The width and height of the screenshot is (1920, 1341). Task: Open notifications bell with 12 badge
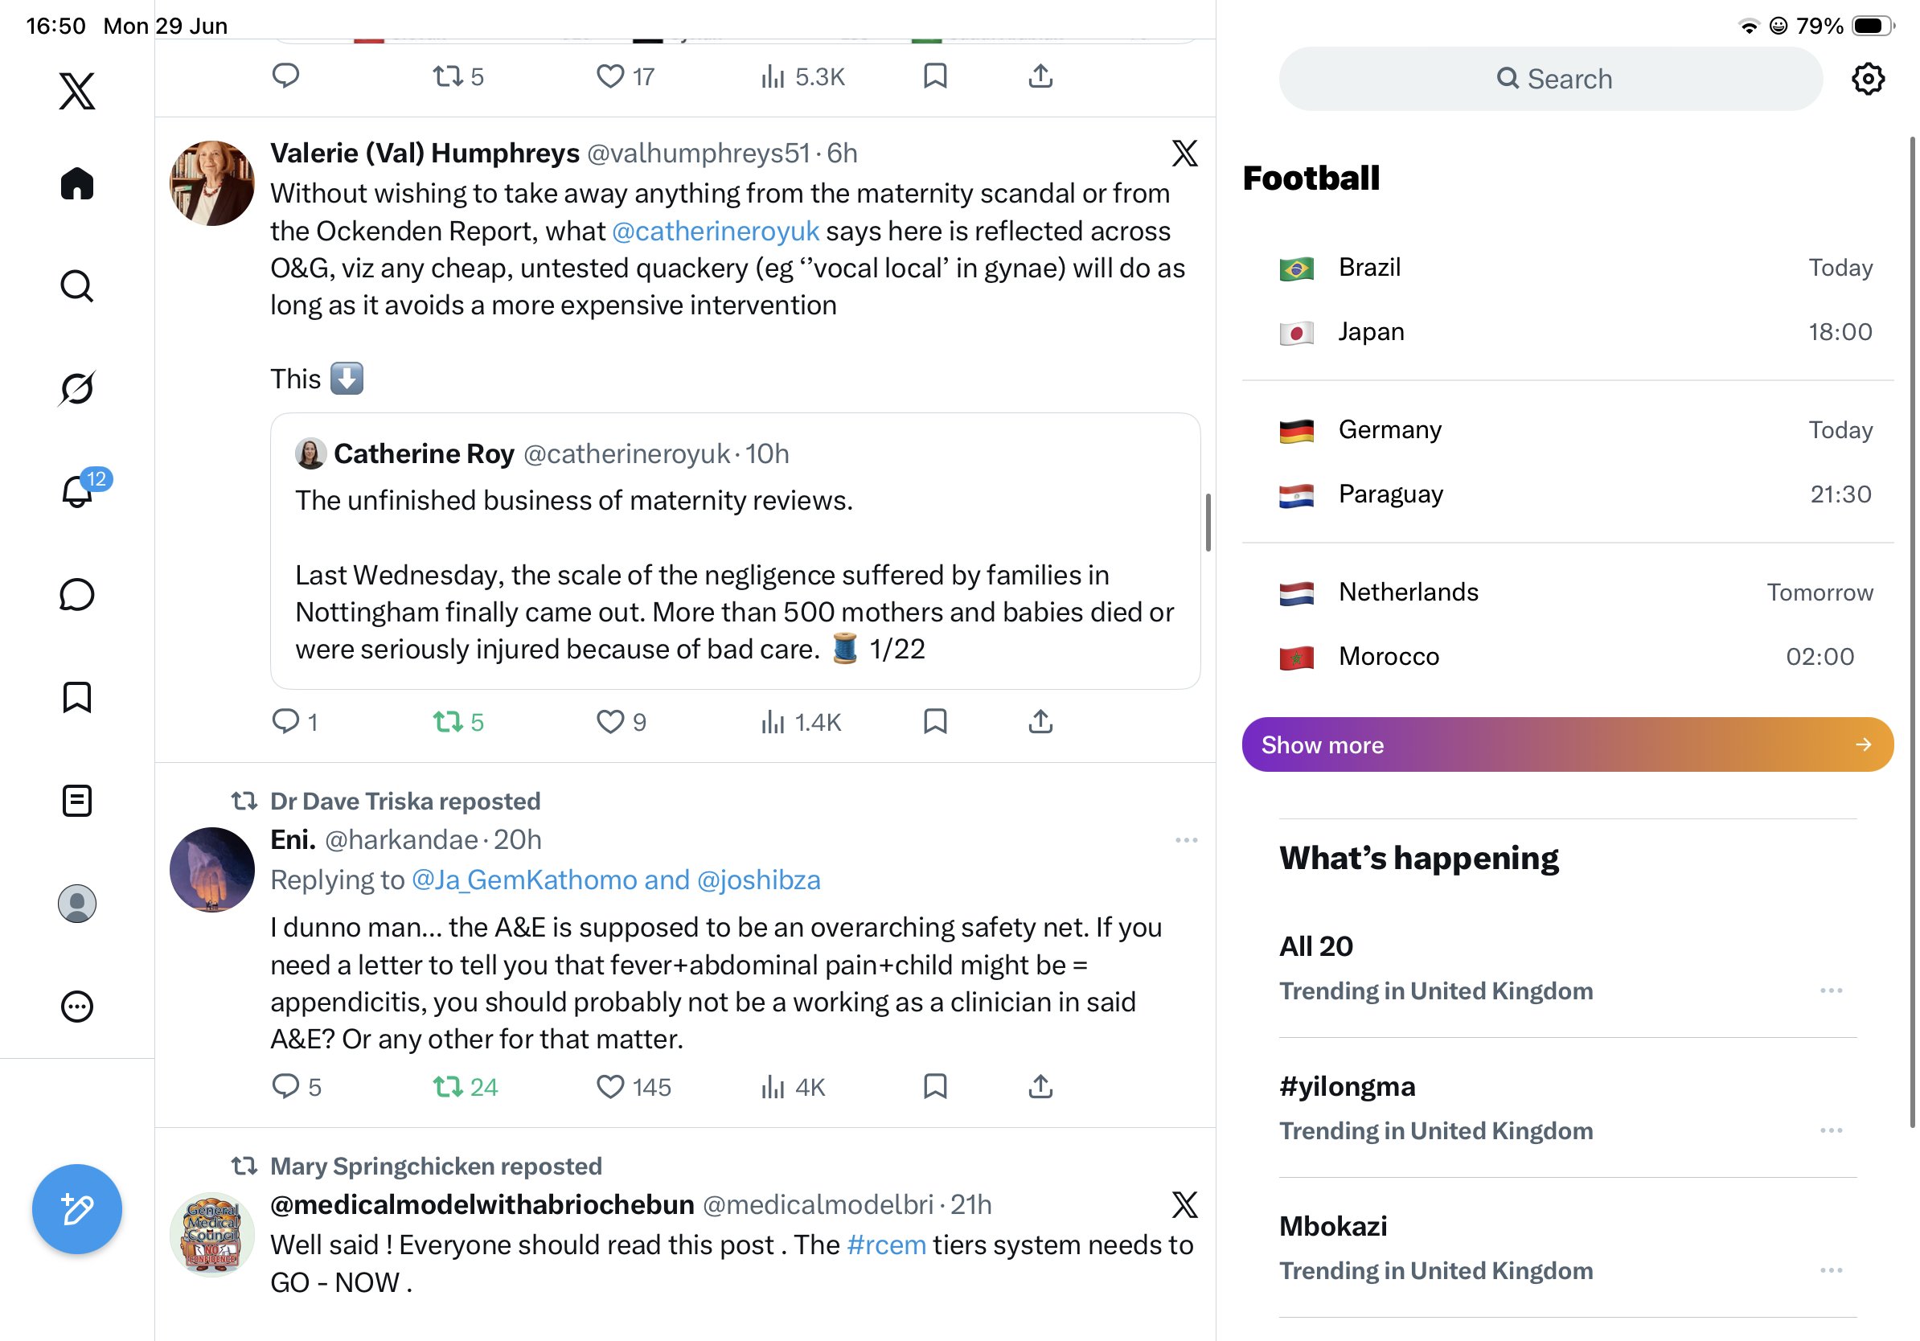tap(79, 490)
